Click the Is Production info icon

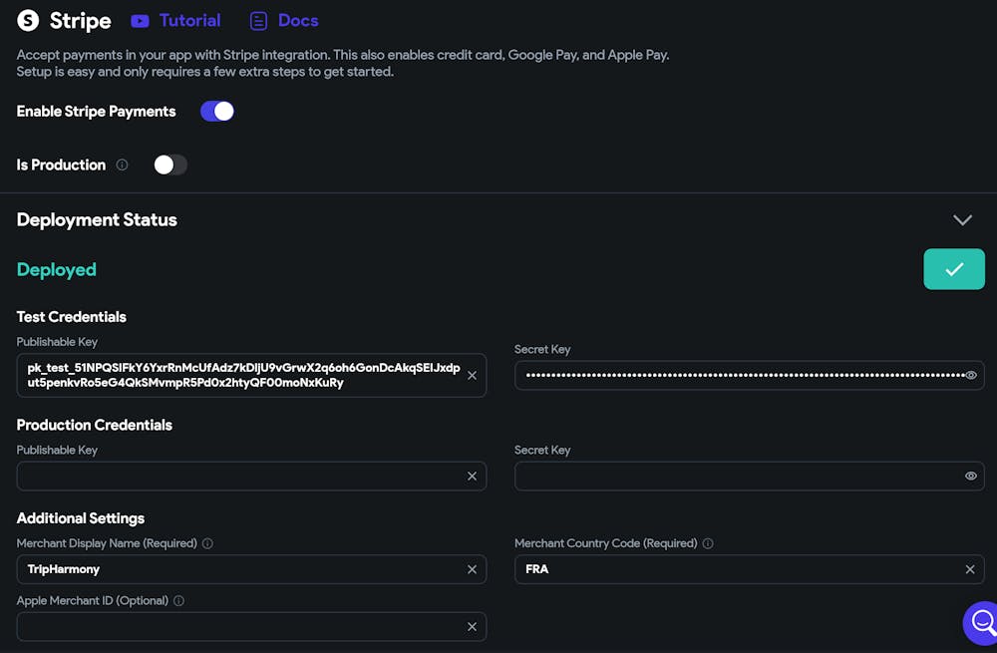(x=122, y=165)
